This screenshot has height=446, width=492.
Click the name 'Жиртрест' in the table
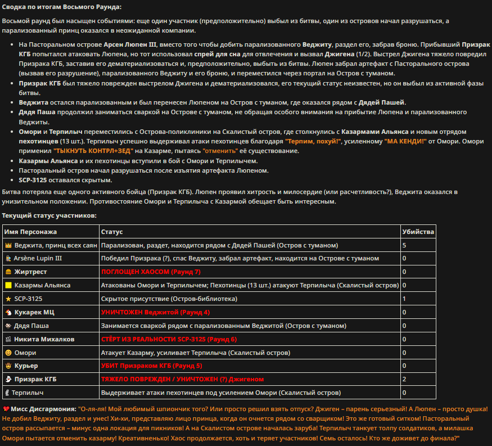point(30,272)
